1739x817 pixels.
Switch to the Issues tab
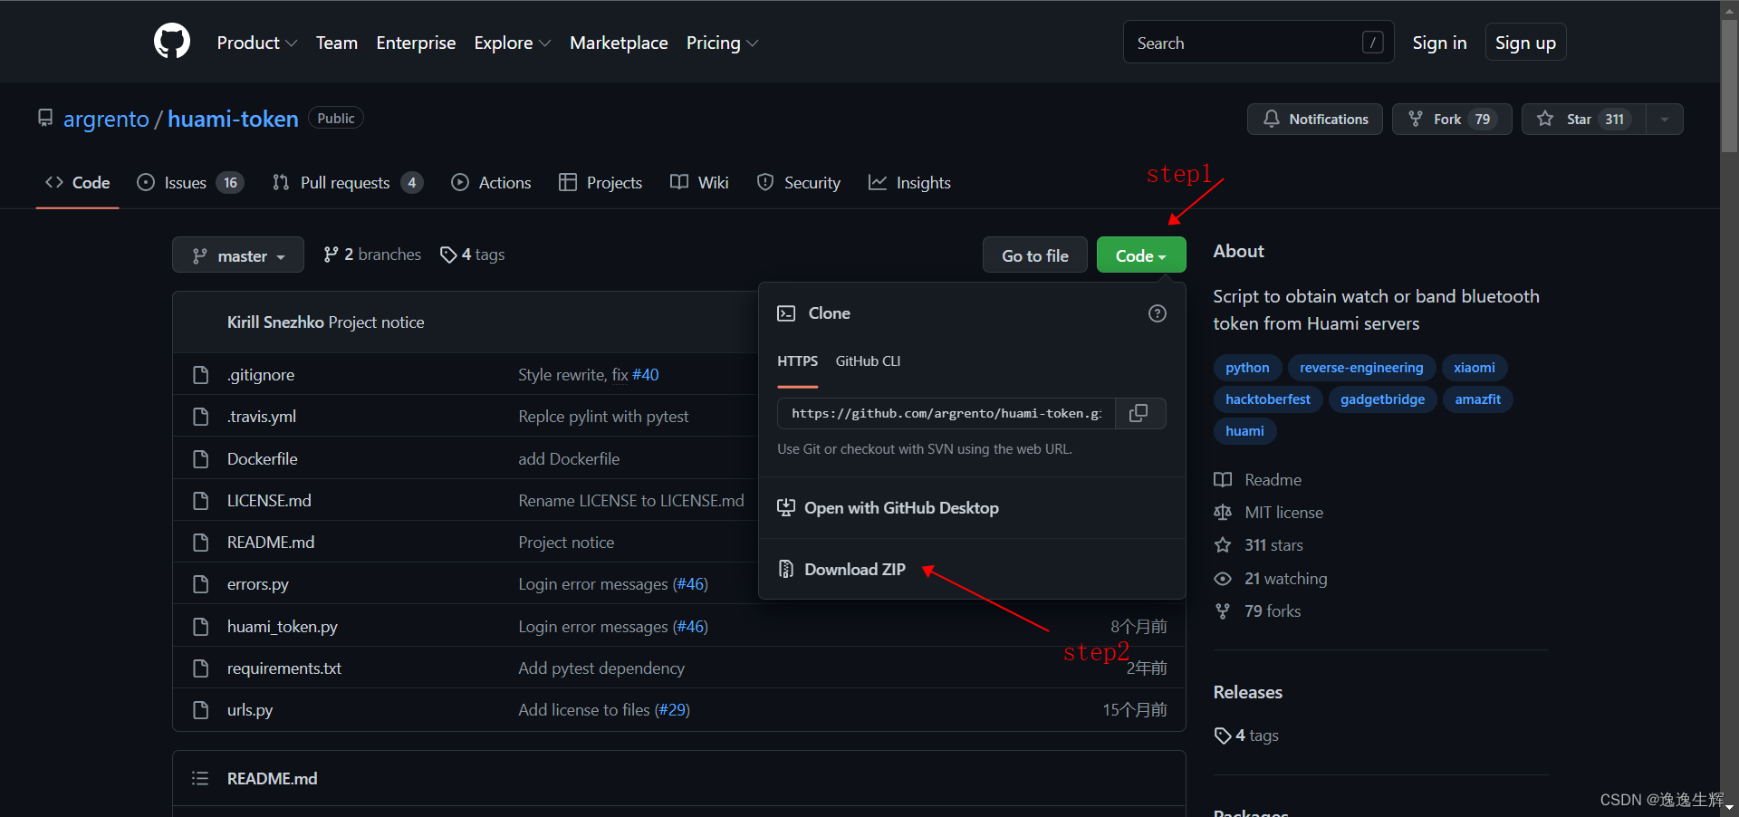(x=189, y=183)
